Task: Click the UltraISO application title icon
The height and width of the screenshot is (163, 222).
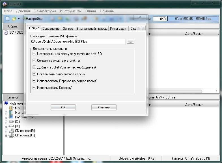Action: (5, 4)
